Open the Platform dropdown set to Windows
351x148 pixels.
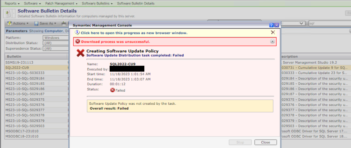56,38
